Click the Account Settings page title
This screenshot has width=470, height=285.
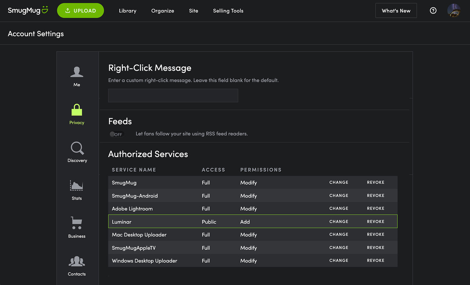point(36,34)
